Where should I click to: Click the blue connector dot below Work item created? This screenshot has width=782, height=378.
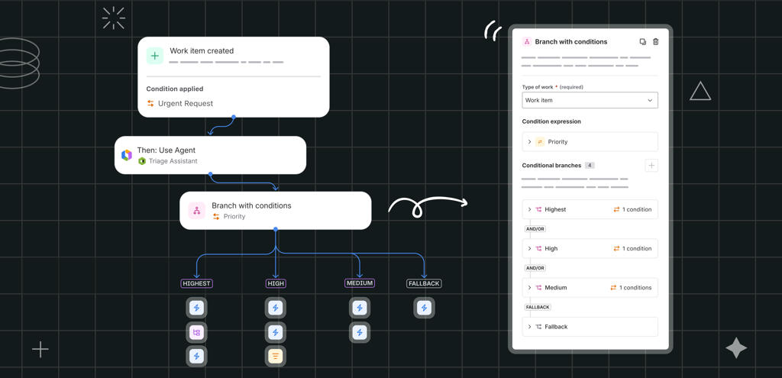234,117
